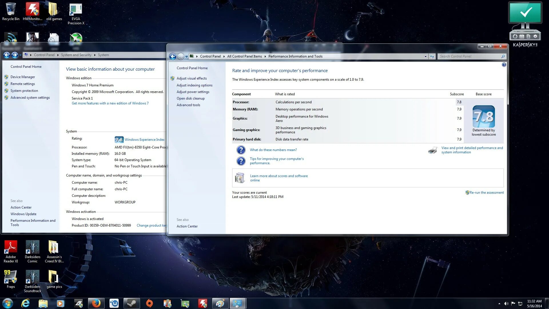Re-run the assessment

486,193
